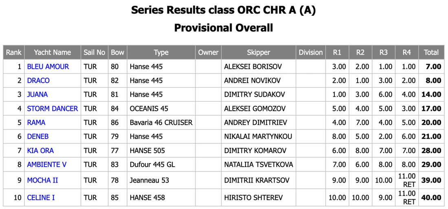
Task: Open the KIA ORA yacht link
Action: coord(40,151)
